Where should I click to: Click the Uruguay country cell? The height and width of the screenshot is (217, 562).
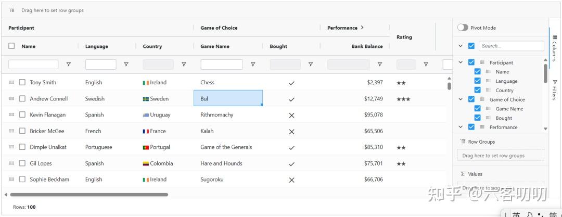click(164, 115)
